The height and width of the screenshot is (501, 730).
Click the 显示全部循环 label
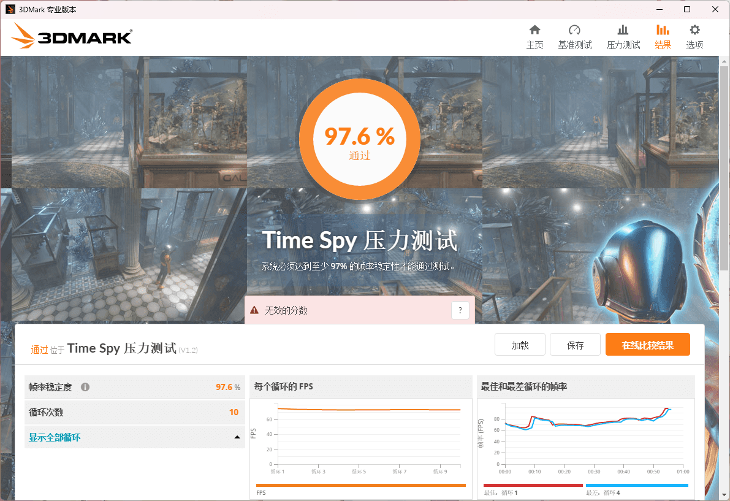[55, 437]
